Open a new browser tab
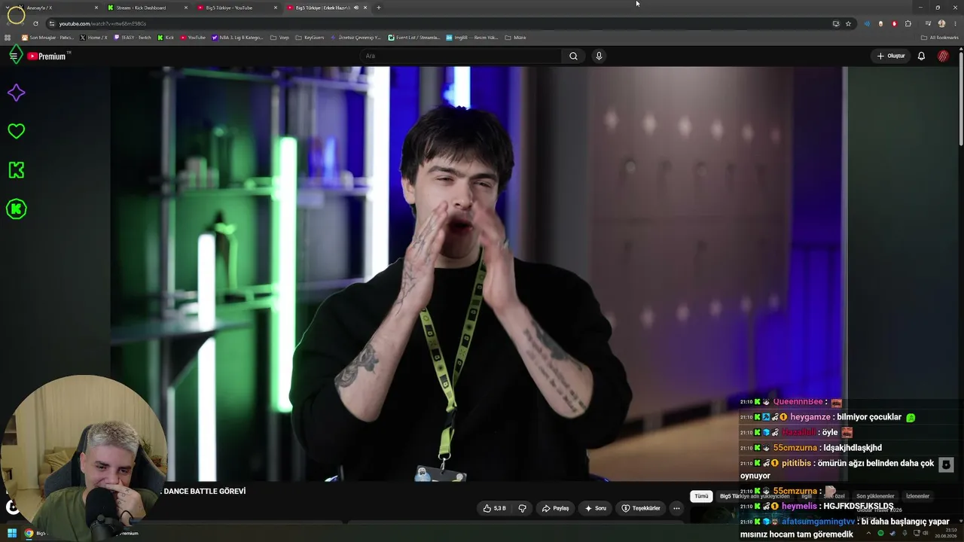 pyautogui.click(x=379, y=8)
